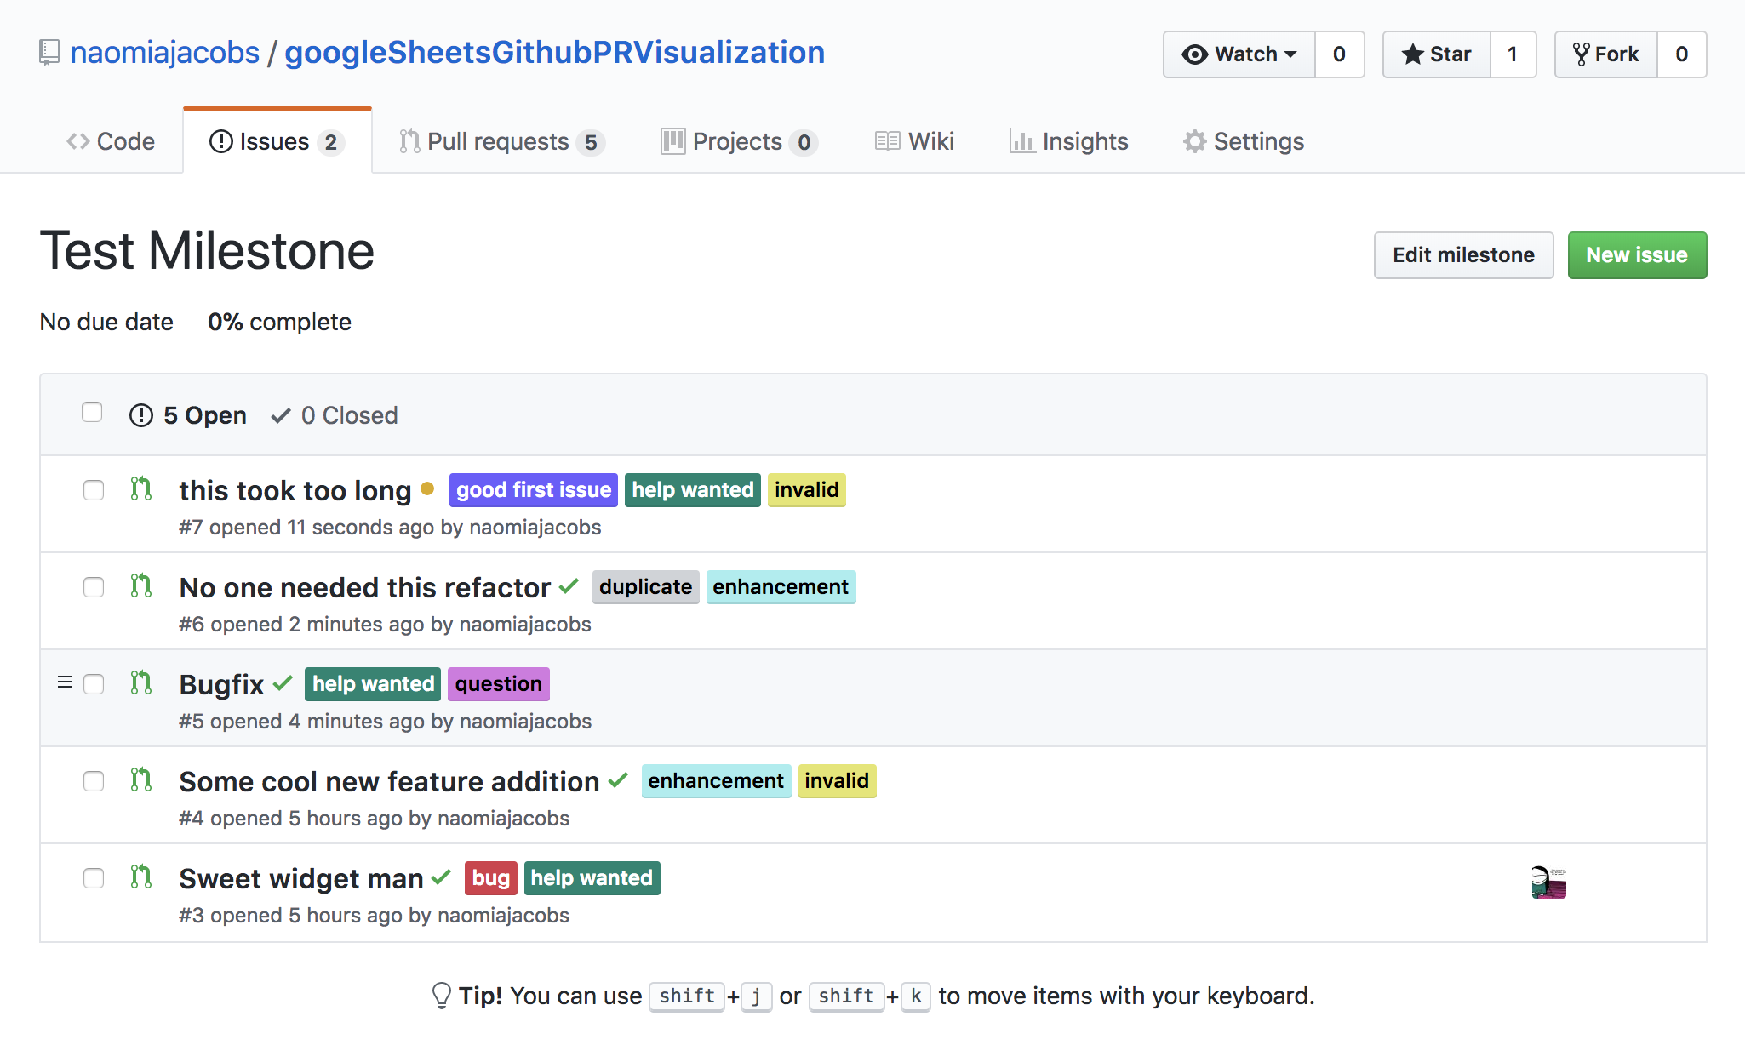Toggle checkbox for 'No one needed this refactor' issue
This screenshot has height=1045, width=1745.
(94, 586)
